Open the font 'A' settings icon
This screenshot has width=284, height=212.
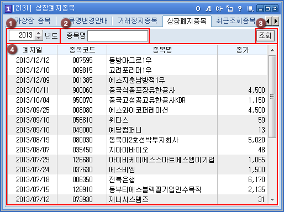click(208, 8)
